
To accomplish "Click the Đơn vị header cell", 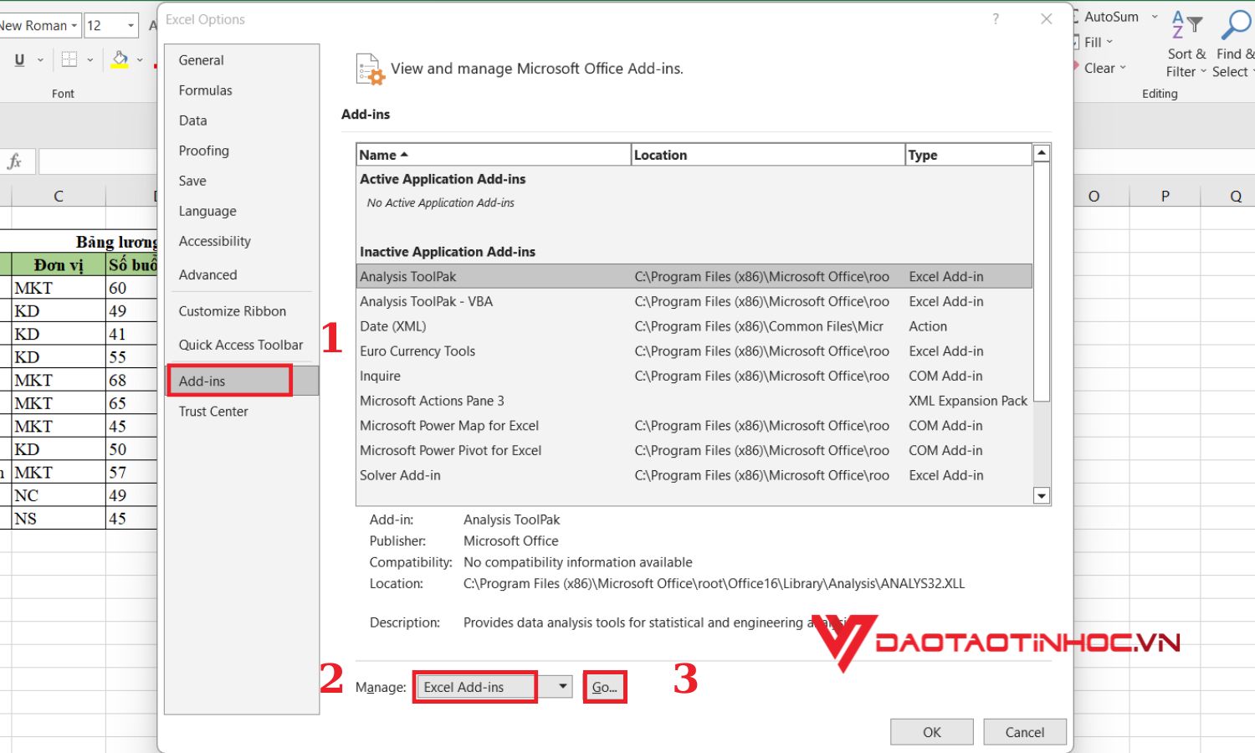I will 59,264.
